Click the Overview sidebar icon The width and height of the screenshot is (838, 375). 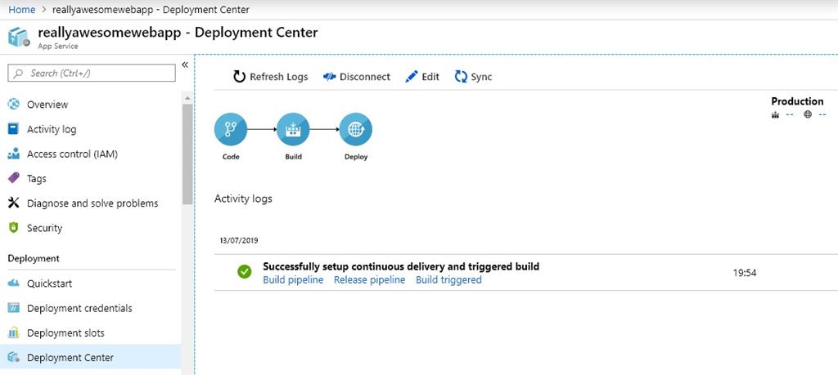[13, 105]
